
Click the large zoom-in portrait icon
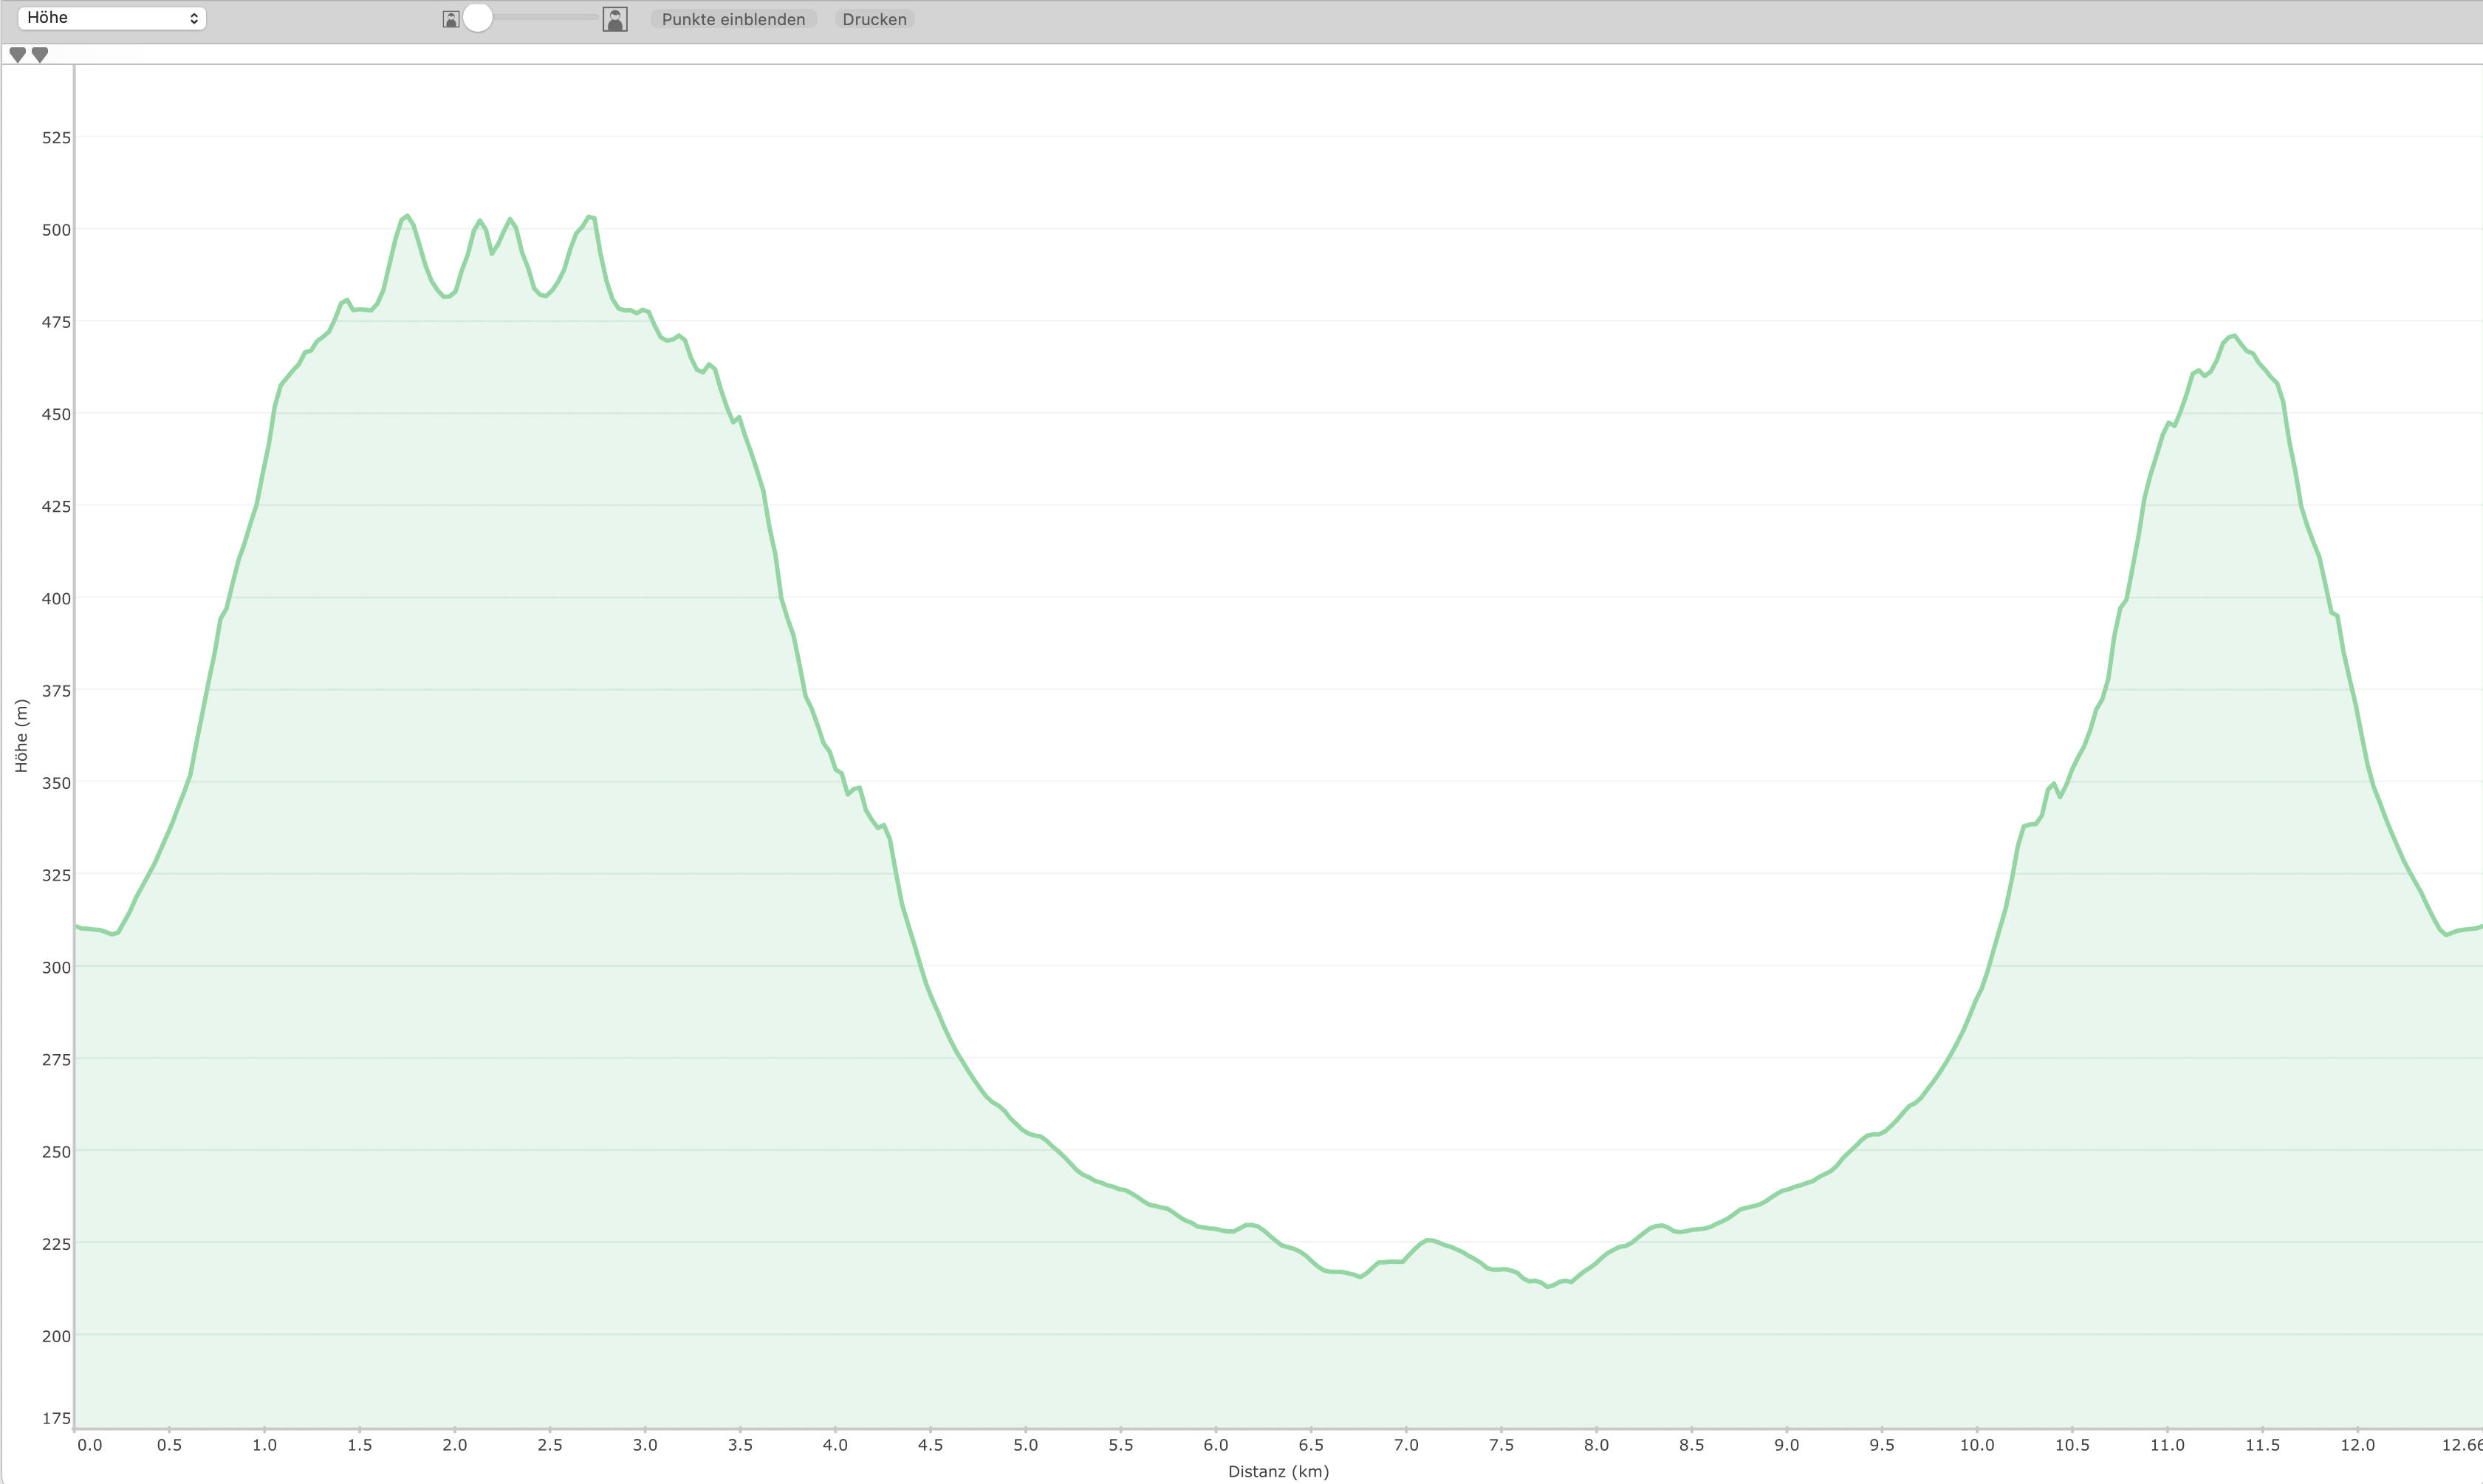tap(614, 19)
